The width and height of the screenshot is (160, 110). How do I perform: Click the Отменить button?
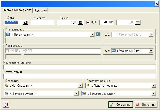(x=146, y=104)
